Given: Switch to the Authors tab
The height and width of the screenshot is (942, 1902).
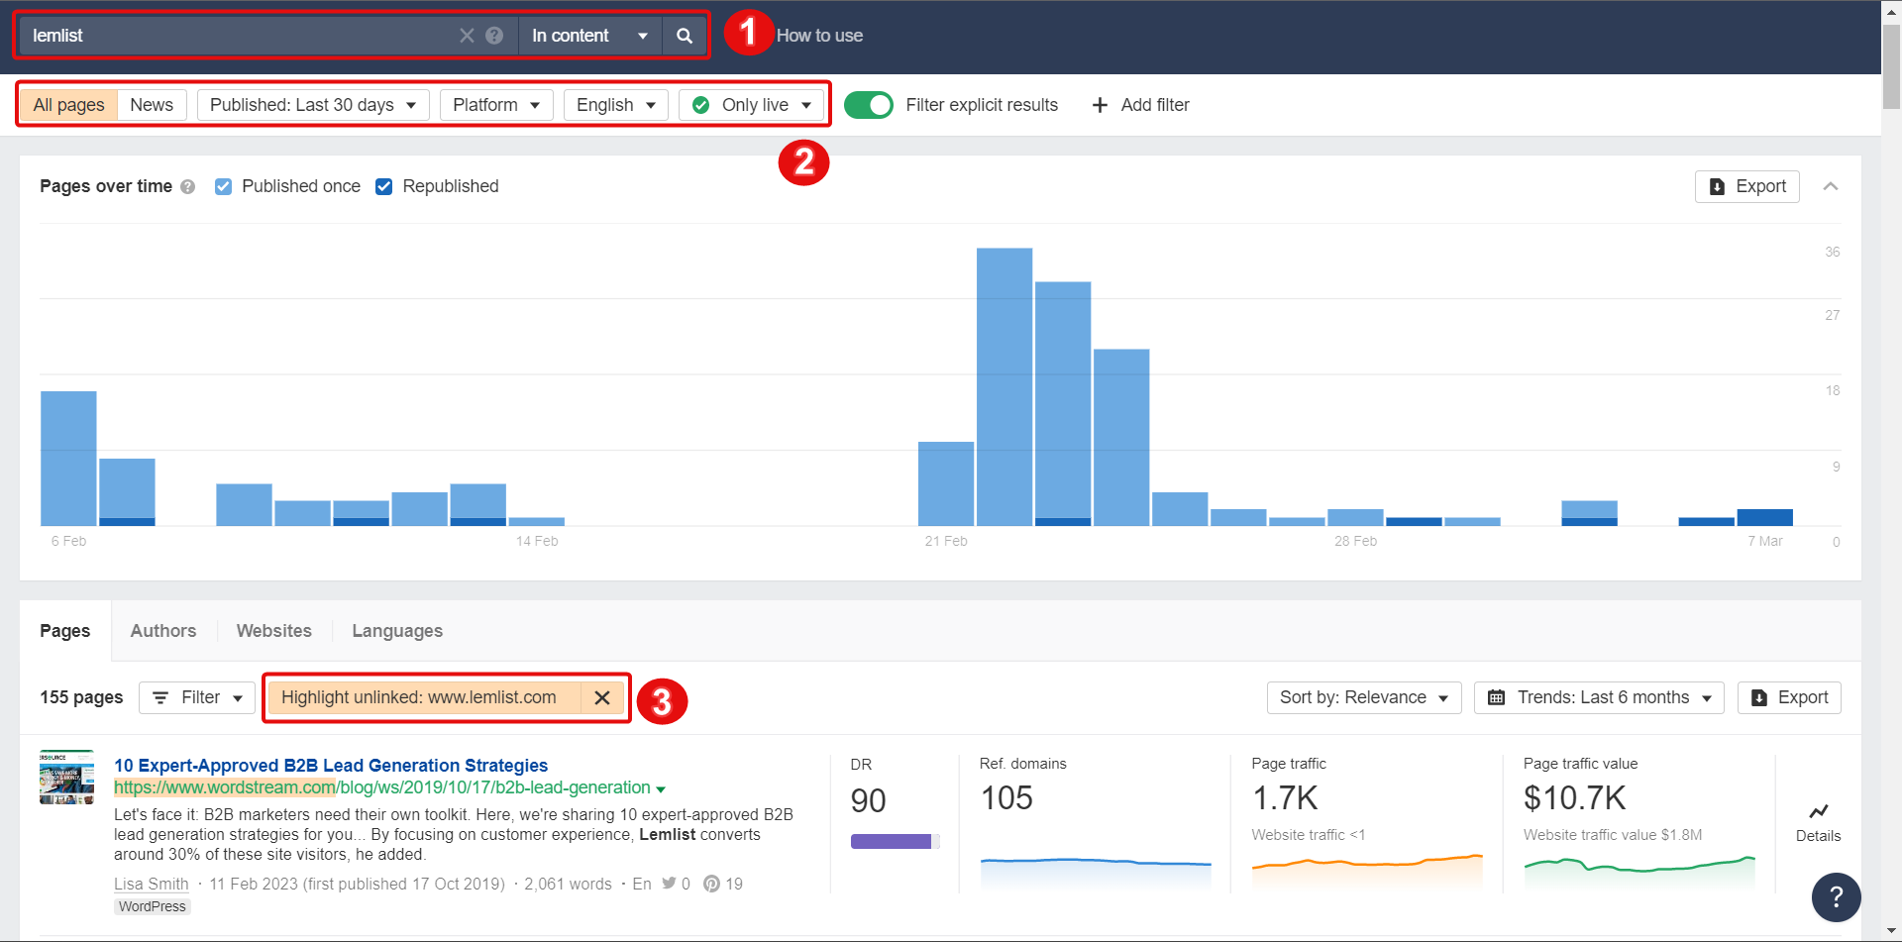Looking at the screenshot, I should [x=163, y=631].
